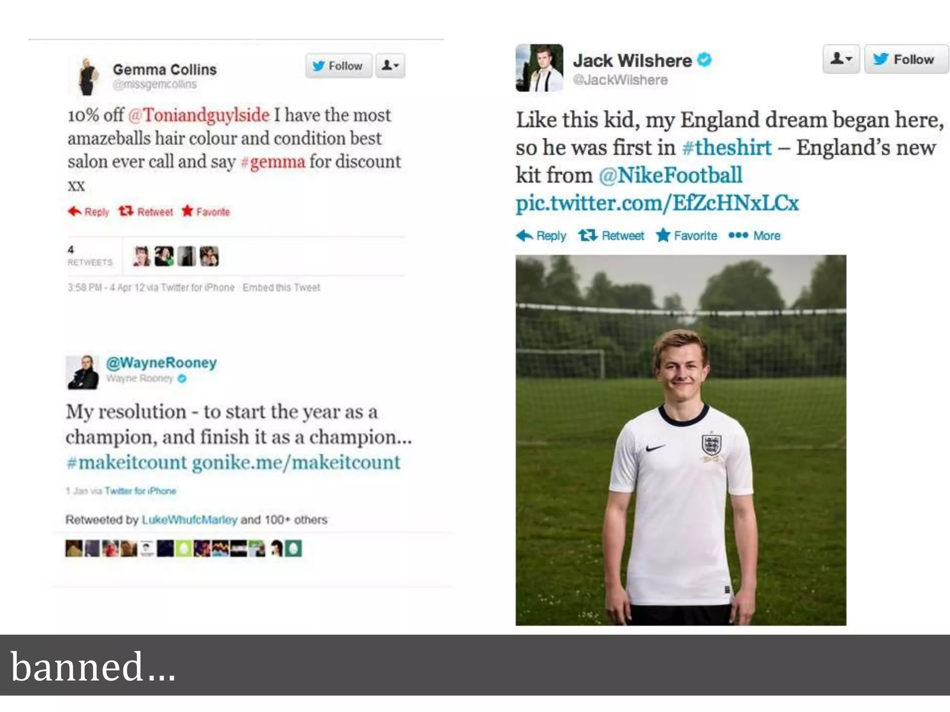Viewport: 950px width, 712px height.
Task: Click Favorite star under Jack Wilshere tweet
Action: point(663,235)
